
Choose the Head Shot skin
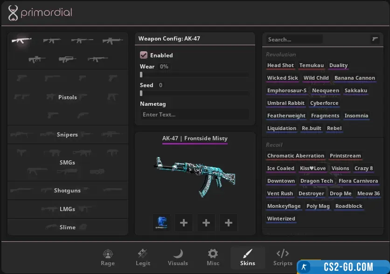click(x=280, y=66)
